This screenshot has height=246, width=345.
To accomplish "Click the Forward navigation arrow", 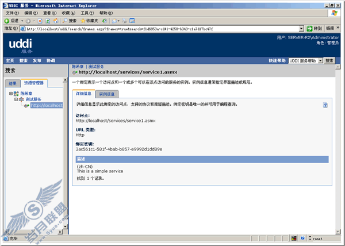I will (x=28, y=21).
